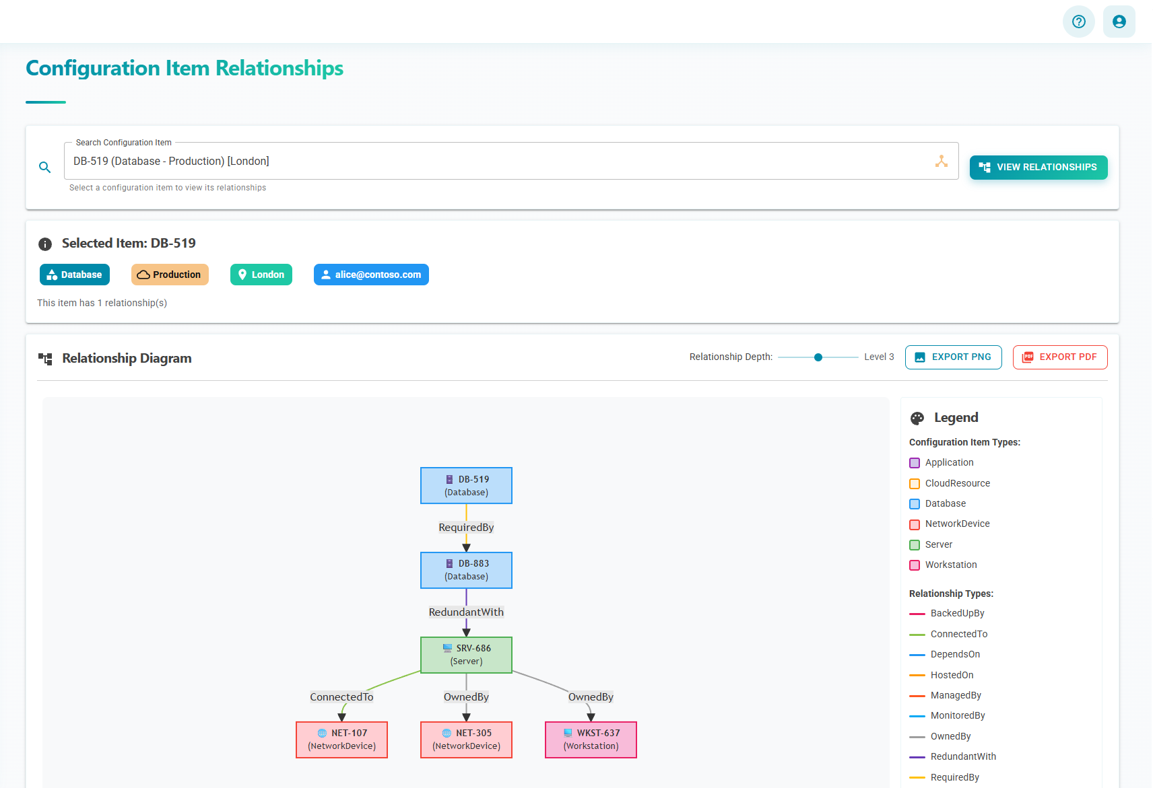Export the diagram as PNG
Viewport: 1153px width, 788px height.
[953, 357]
